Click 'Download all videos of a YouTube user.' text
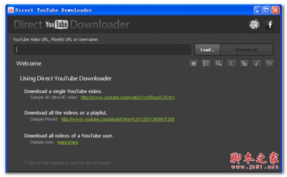 69,136
